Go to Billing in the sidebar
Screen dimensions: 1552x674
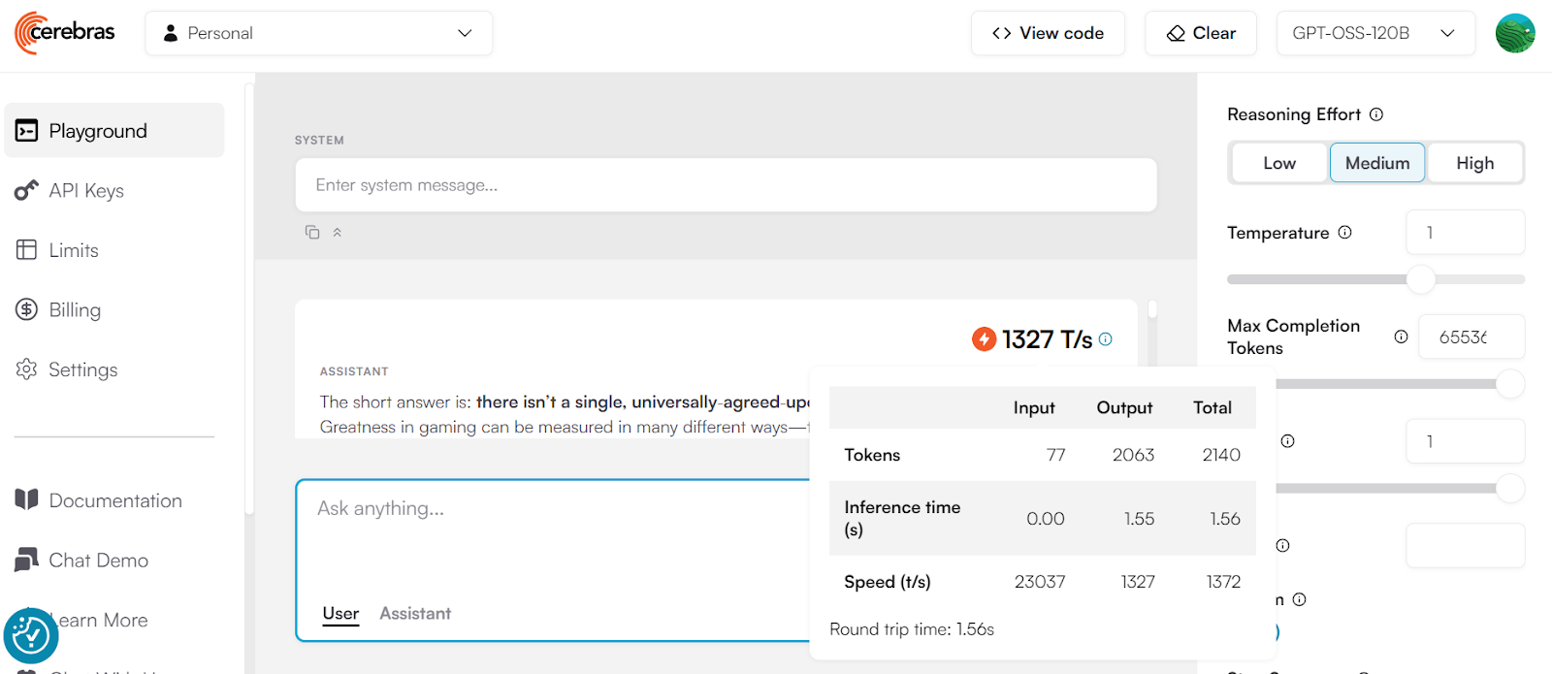pos(75,310)
